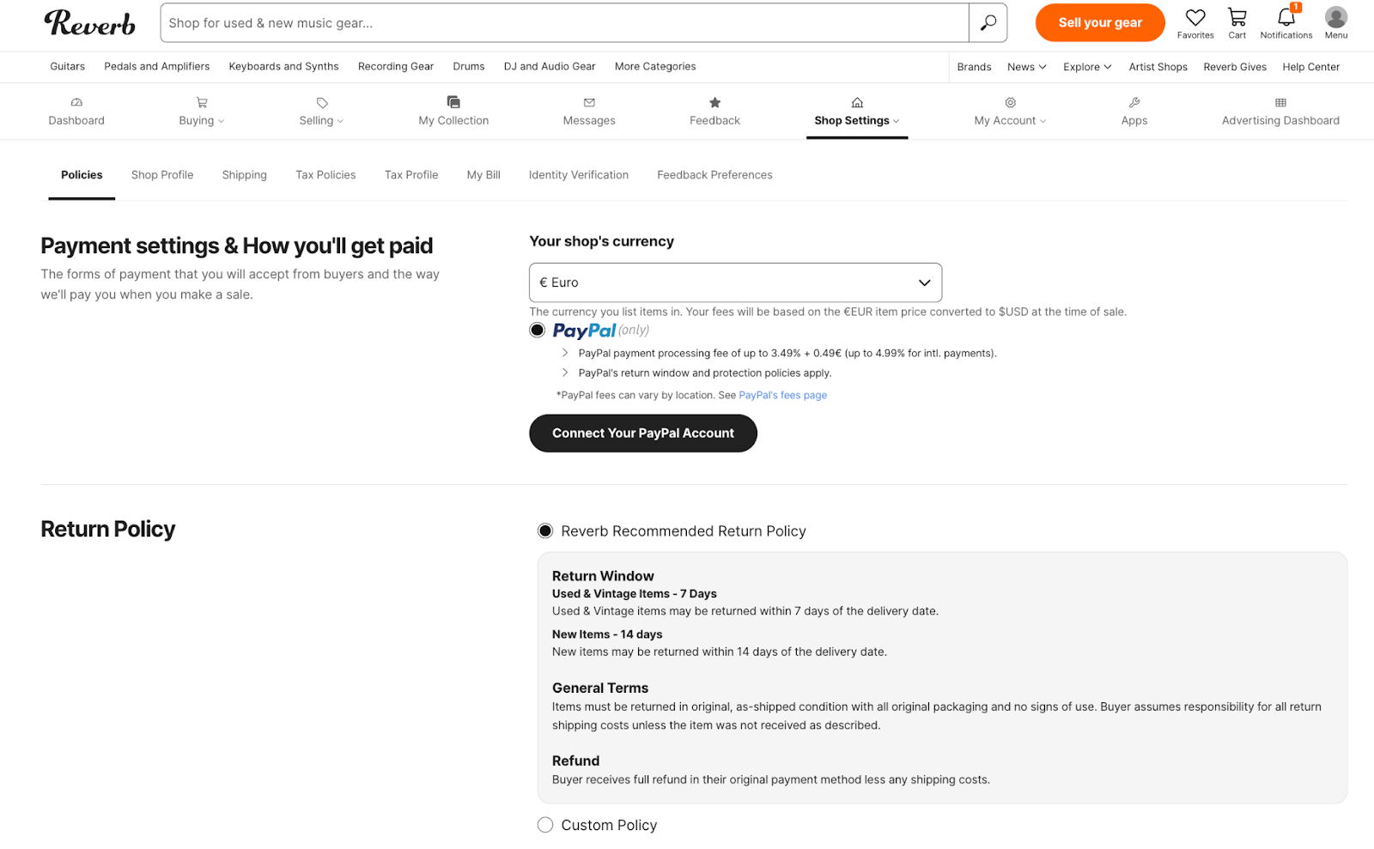Switch to a Custom Policy
Image resolution: width=1374 pixels, height=849 pixels.
pos(545,824)
